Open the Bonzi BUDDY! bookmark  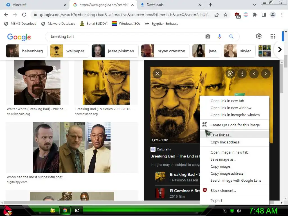point(94,24)
